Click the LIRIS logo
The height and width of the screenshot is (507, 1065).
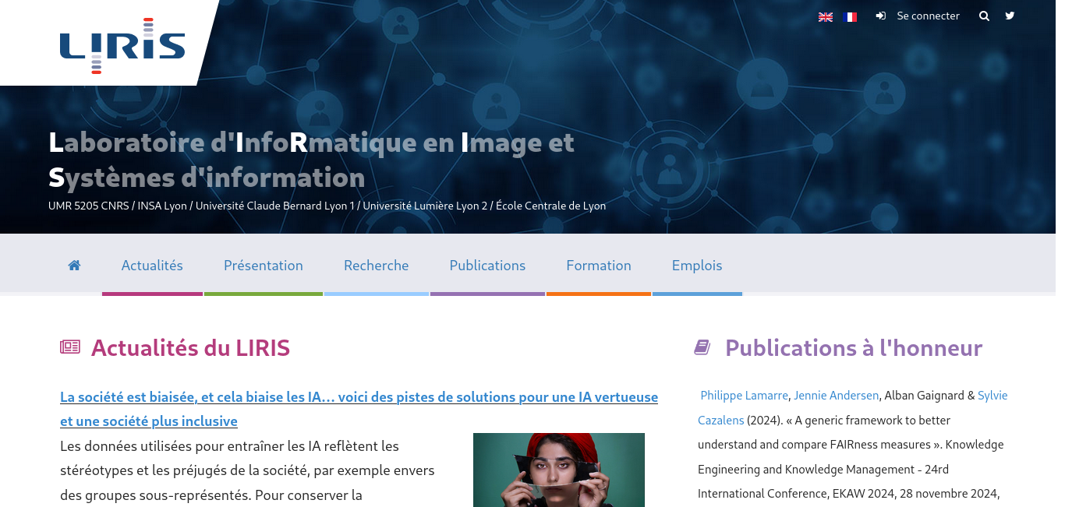122,44
